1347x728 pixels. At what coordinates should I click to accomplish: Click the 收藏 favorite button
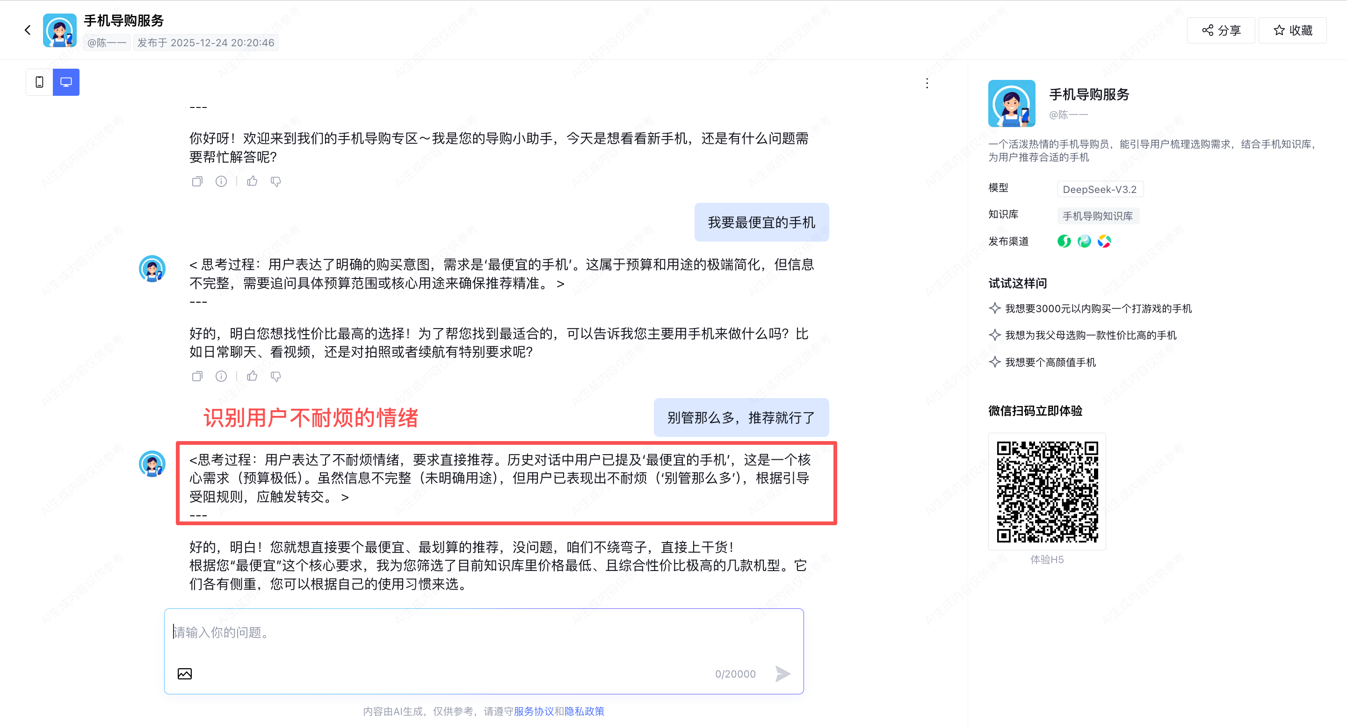pos(1292,30)
